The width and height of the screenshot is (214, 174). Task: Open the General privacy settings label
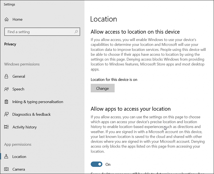(19, 76)
